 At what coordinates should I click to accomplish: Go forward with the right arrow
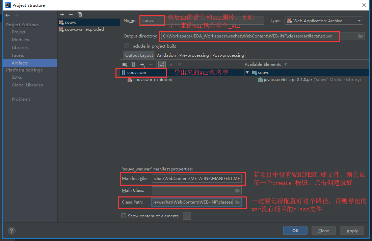[x=17, y=15]
